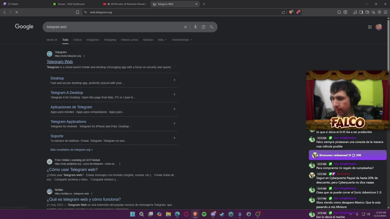390x219 pixels.
Task: Open ¿Qué es telegram web y cómo funciona?
Action: coord(84,200)
